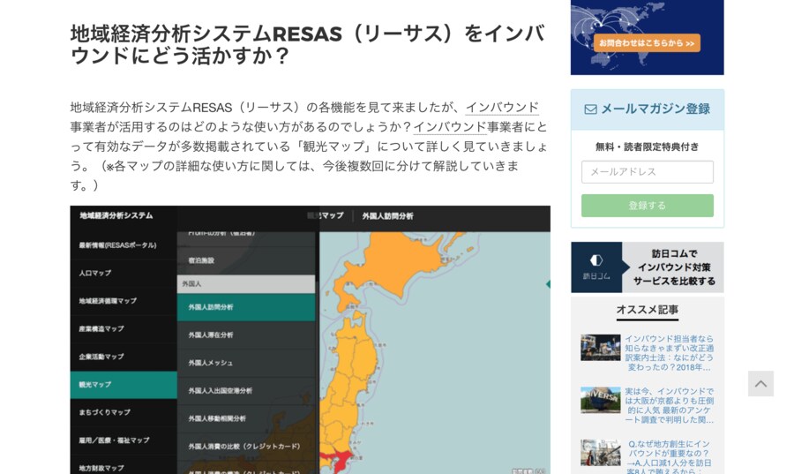Click the gray 外国人 category header

(245, 284)
